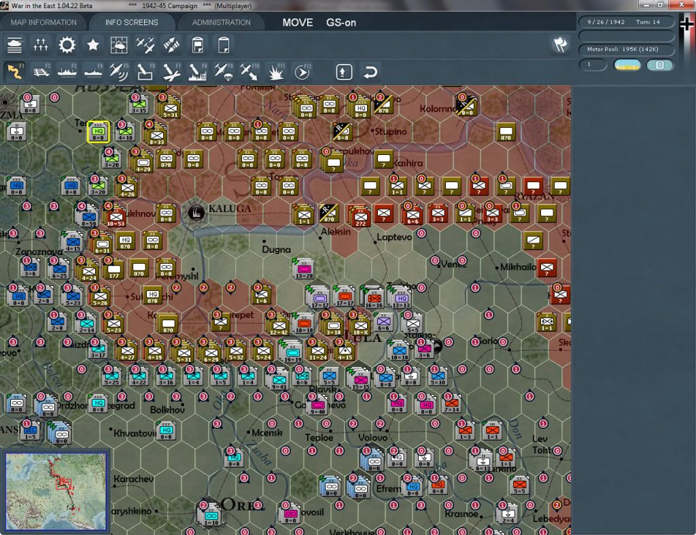The width and height of the screenshot is (696, 535).
Task: Click the Aleksin town label
Action: (336, 232)
